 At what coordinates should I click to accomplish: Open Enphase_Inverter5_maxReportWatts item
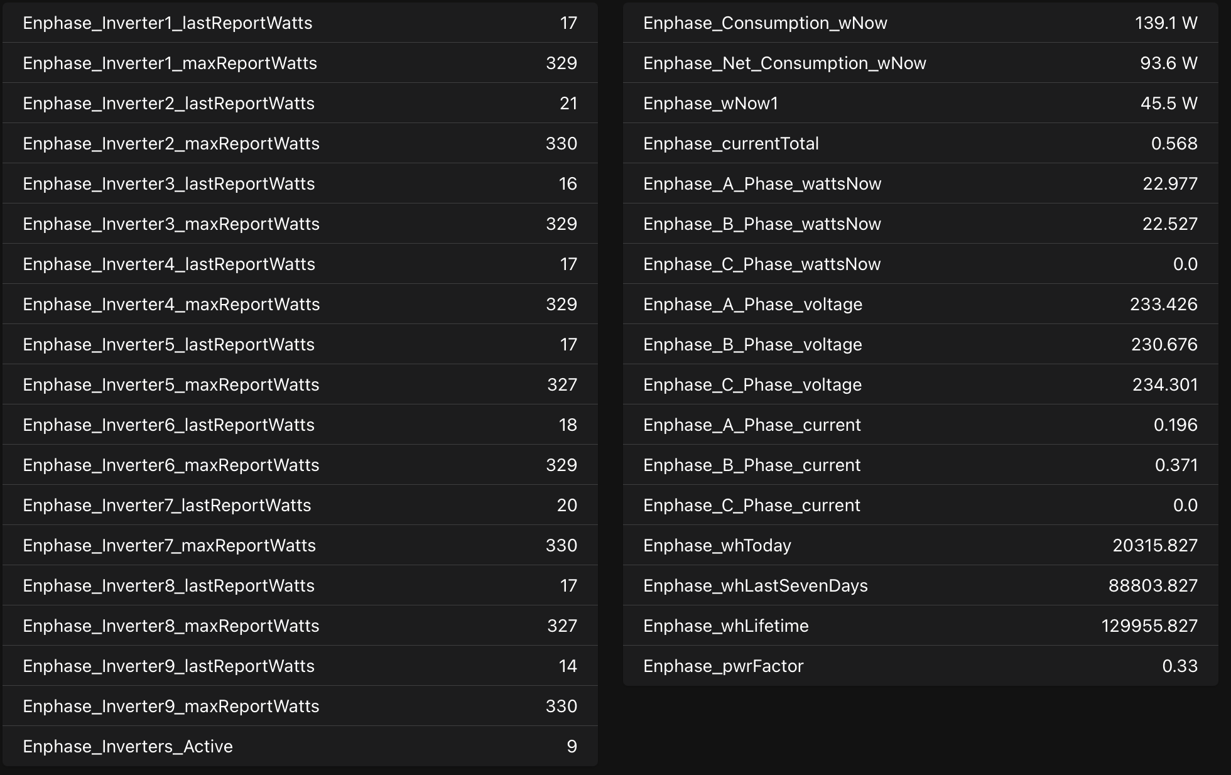[300, 385]
